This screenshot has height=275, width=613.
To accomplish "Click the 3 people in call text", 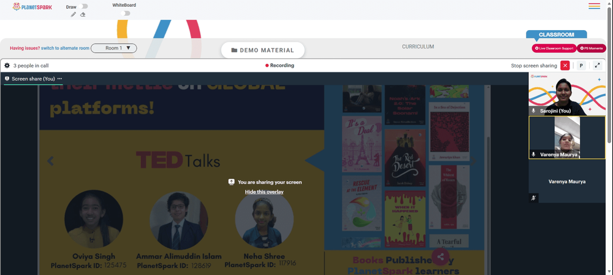I will click(31, 66).
